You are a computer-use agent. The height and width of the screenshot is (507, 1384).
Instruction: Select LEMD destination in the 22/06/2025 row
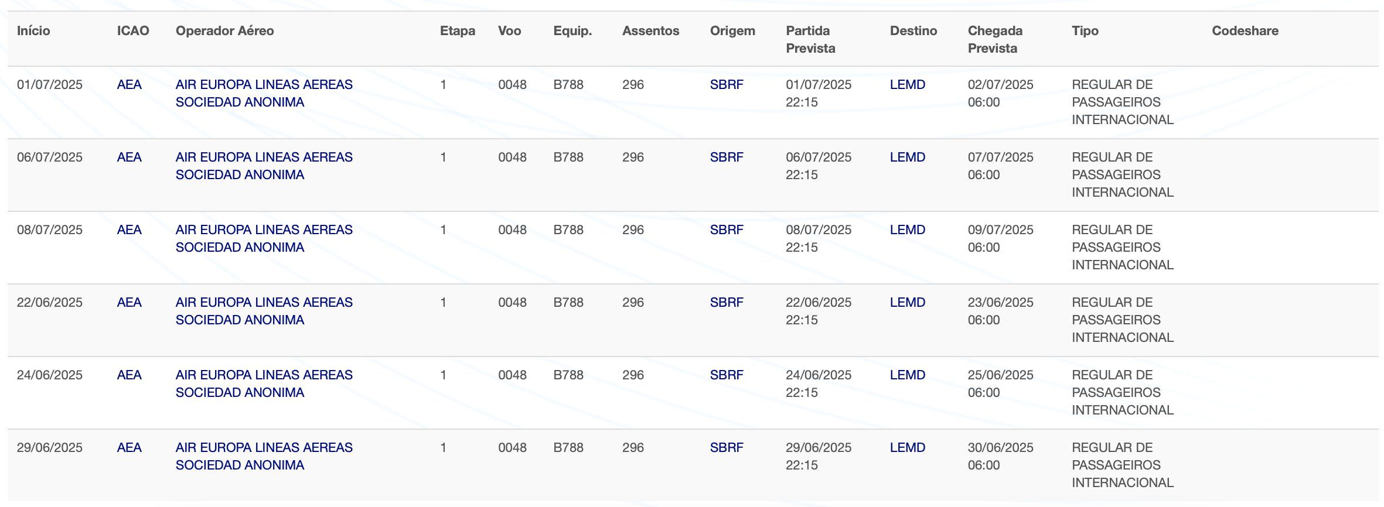click(x=907, y=302)
